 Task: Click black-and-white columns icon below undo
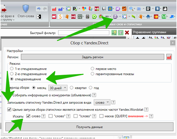(x=39, y=17)
